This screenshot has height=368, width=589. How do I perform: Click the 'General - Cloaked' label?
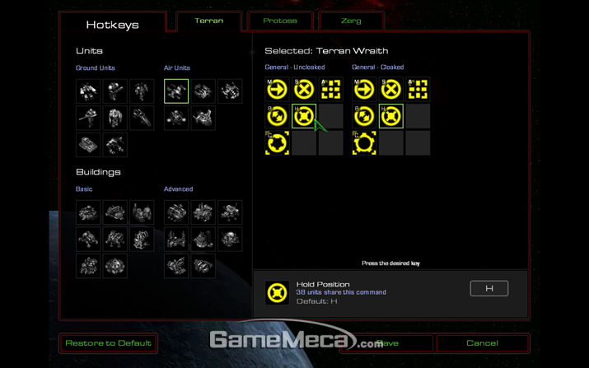[x=378, y=68]
